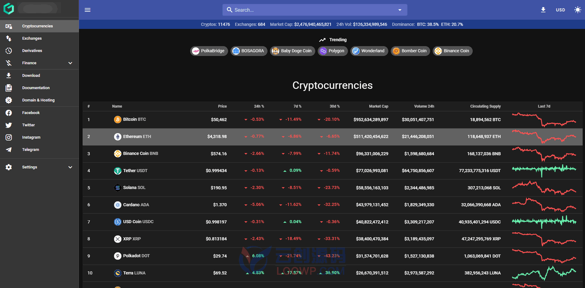The height and width of the screenshot is (288, 585).
Task: Click the USD Coin icon
Action: (x=118, y=222)
